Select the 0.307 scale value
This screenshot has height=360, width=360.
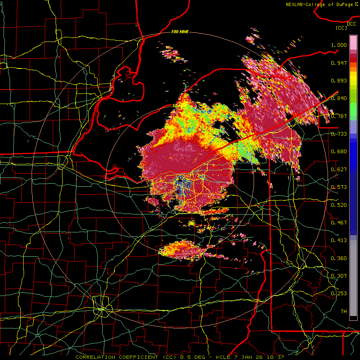339,276
